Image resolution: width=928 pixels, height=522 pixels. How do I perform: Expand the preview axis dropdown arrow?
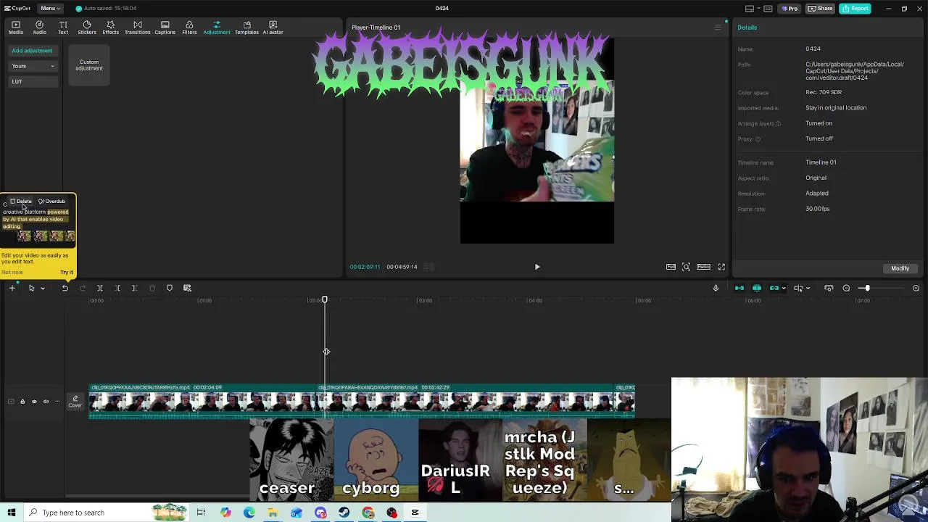pos(808,289)
